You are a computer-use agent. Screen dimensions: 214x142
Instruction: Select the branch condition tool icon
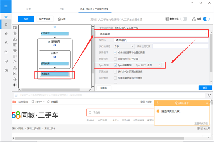[x=15, y=68]
